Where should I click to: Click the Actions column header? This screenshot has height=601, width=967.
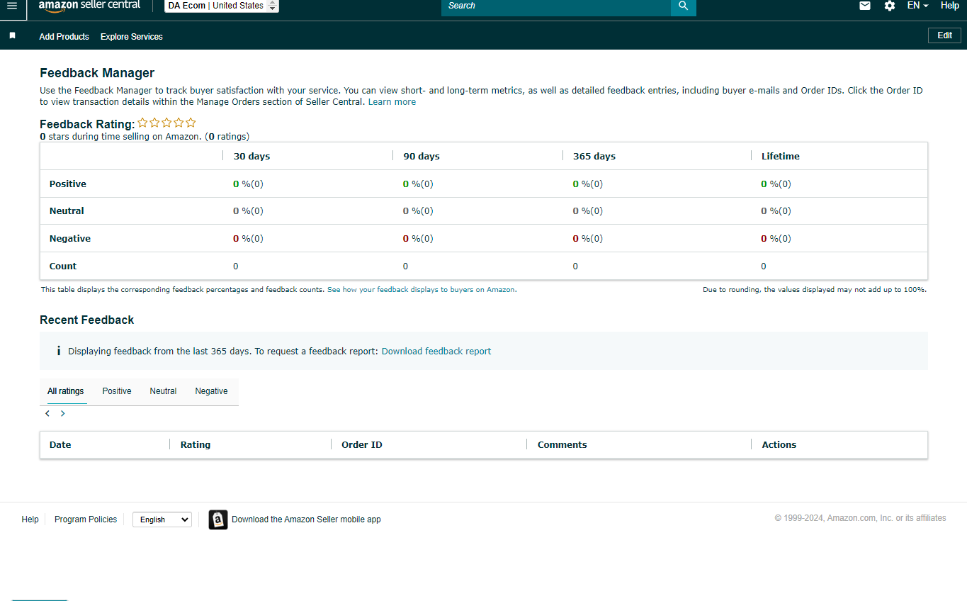pyautogui.click(x=779, y=445)
